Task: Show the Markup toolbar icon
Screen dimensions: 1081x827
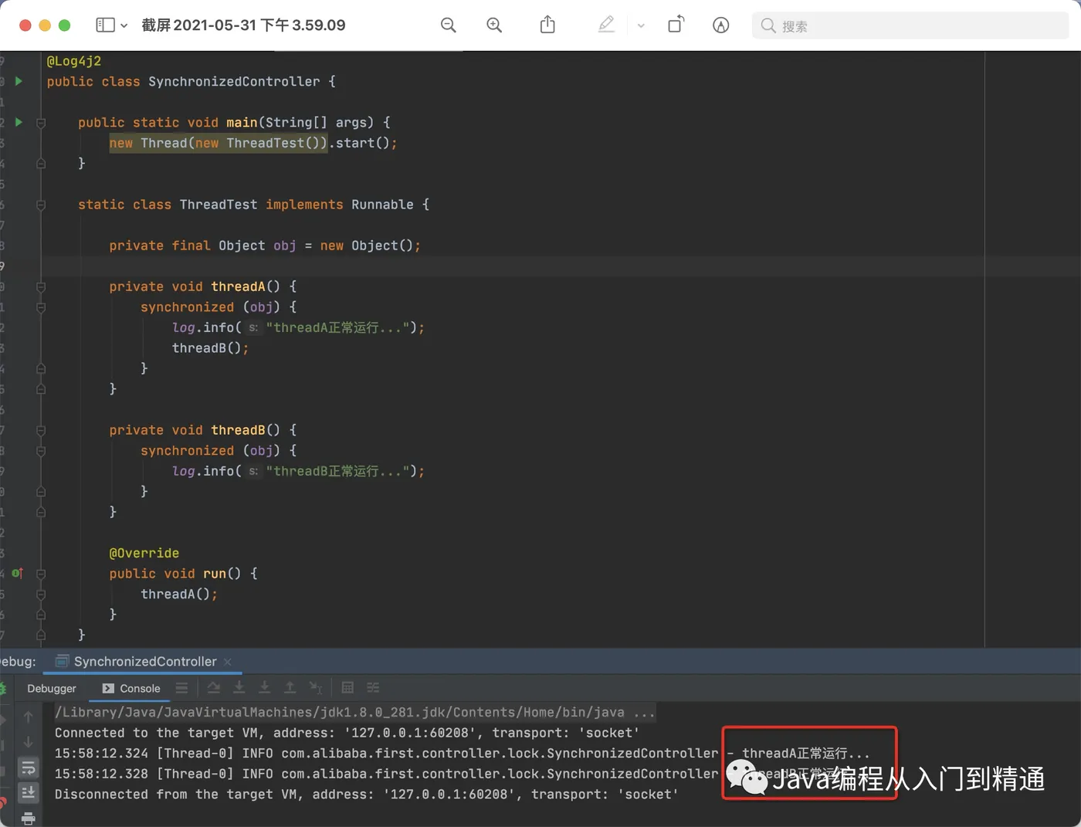Action: point(720,25)
